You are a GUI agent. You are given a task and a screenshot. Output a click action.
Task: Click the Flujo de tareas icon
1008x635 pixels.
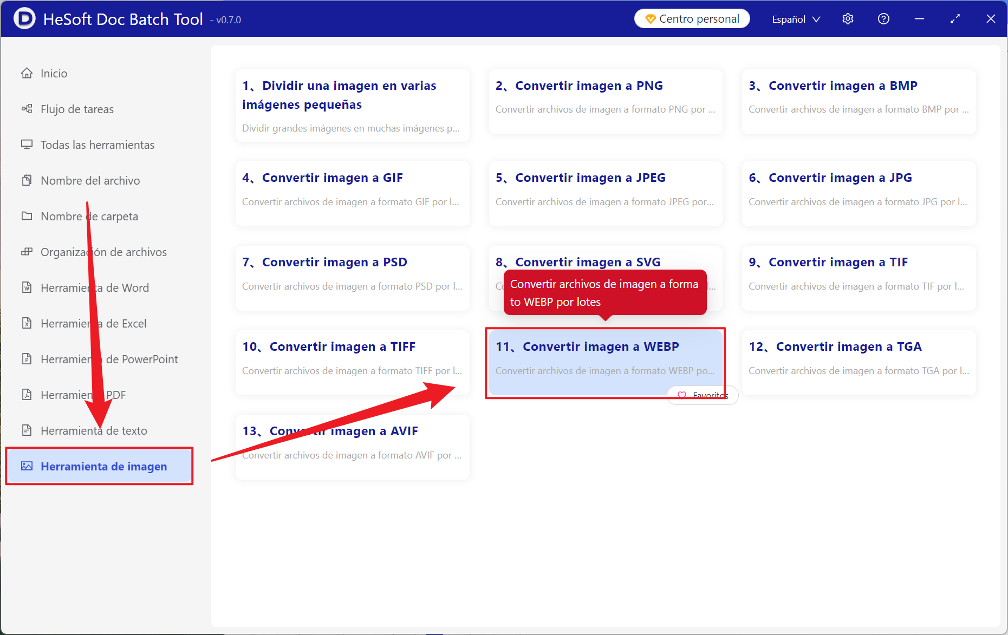tap(27, 109)
